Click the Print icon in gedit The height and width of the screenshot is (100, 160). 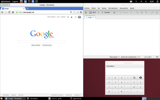114,13
